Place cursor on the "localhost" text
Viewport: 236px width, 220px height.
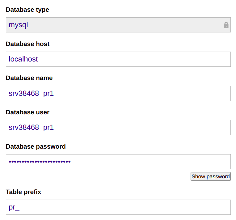(23, 59)
